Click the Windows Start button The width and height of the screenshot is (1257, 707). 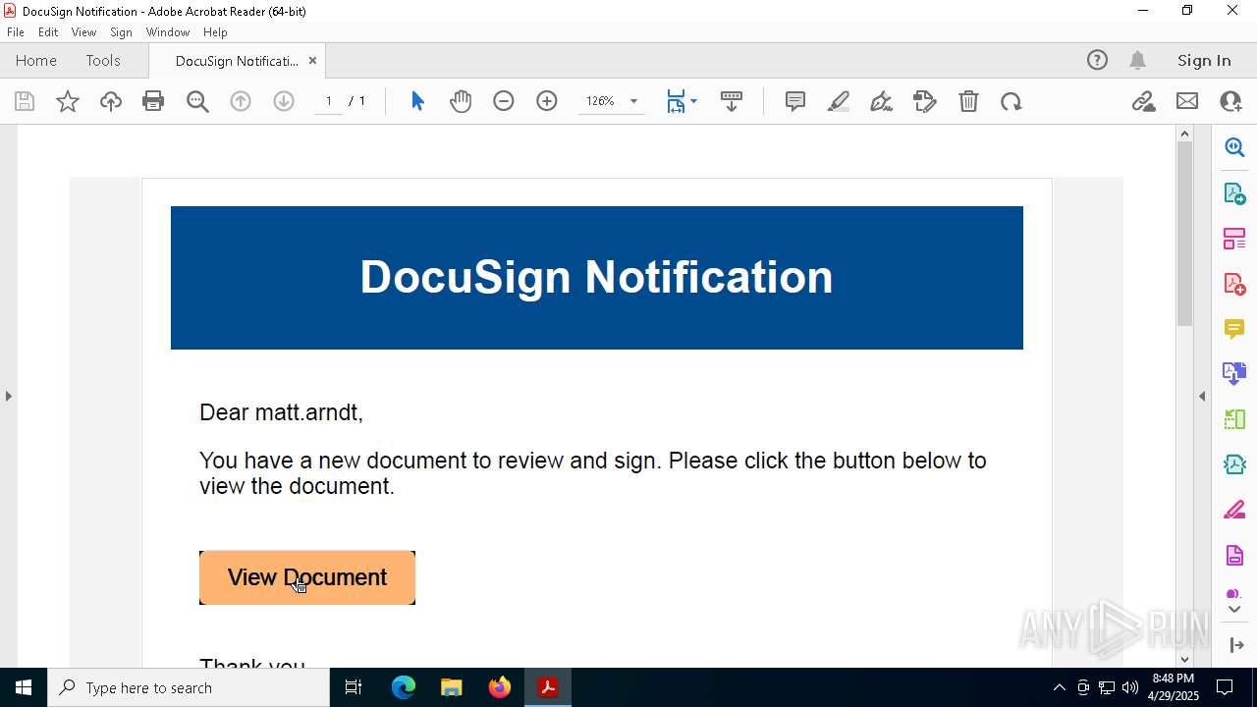click(x=24, y=687)
